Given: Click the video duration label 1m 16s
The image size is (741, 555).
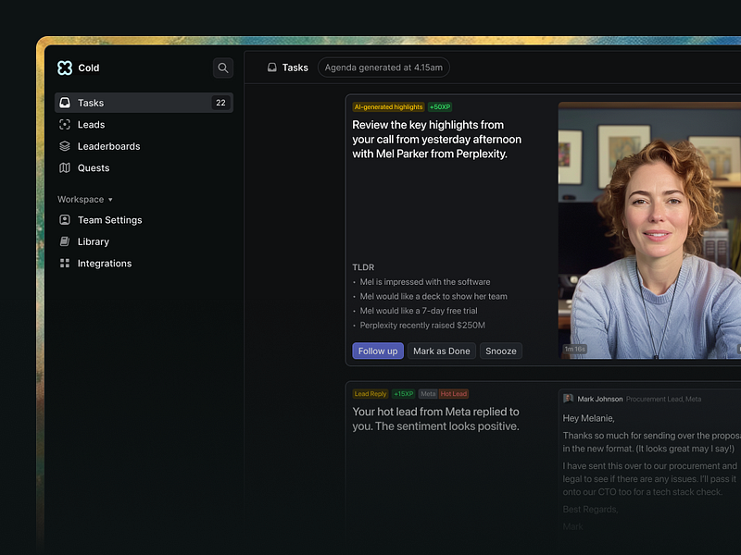Looking at the screenshot, I should (x=574, y=350).
